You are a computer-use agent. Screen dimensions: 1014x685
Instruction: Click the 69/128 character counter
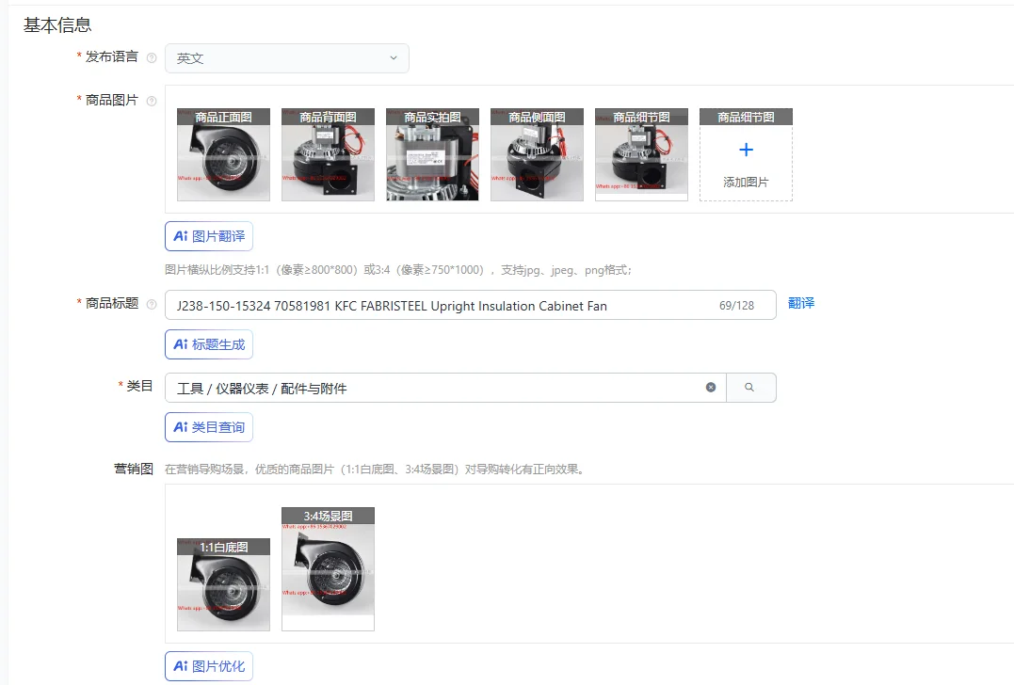pyautogui.click(x=736, y=306)
